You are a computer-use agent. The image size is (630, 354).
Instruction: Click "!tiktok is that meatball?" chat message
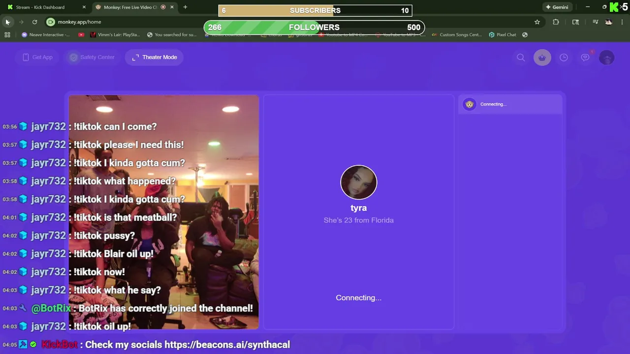click(126, 217)
